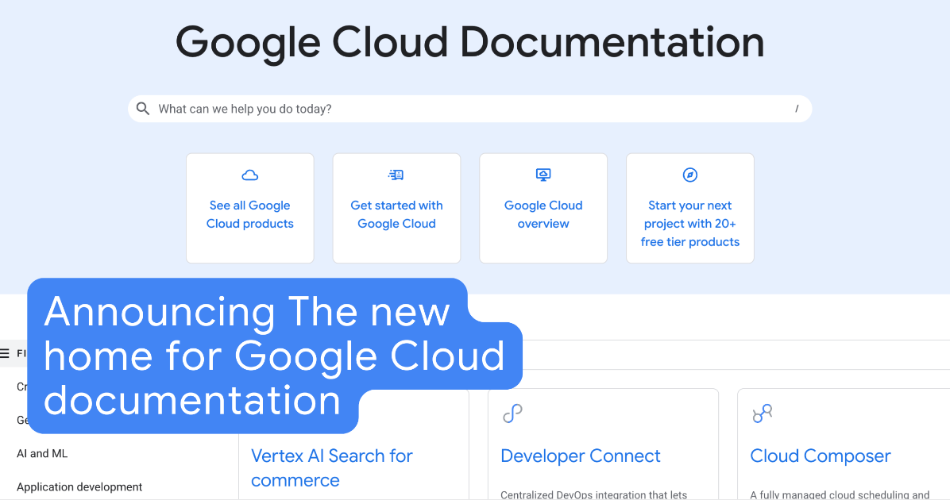The width and height of the screenshot is (950, 500).
Task: Open Start your next project with free tier products
Action: [x=689, y=224]
